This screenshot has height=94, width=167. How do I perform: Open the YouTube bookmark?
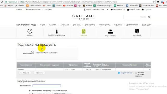coord(68,6)
